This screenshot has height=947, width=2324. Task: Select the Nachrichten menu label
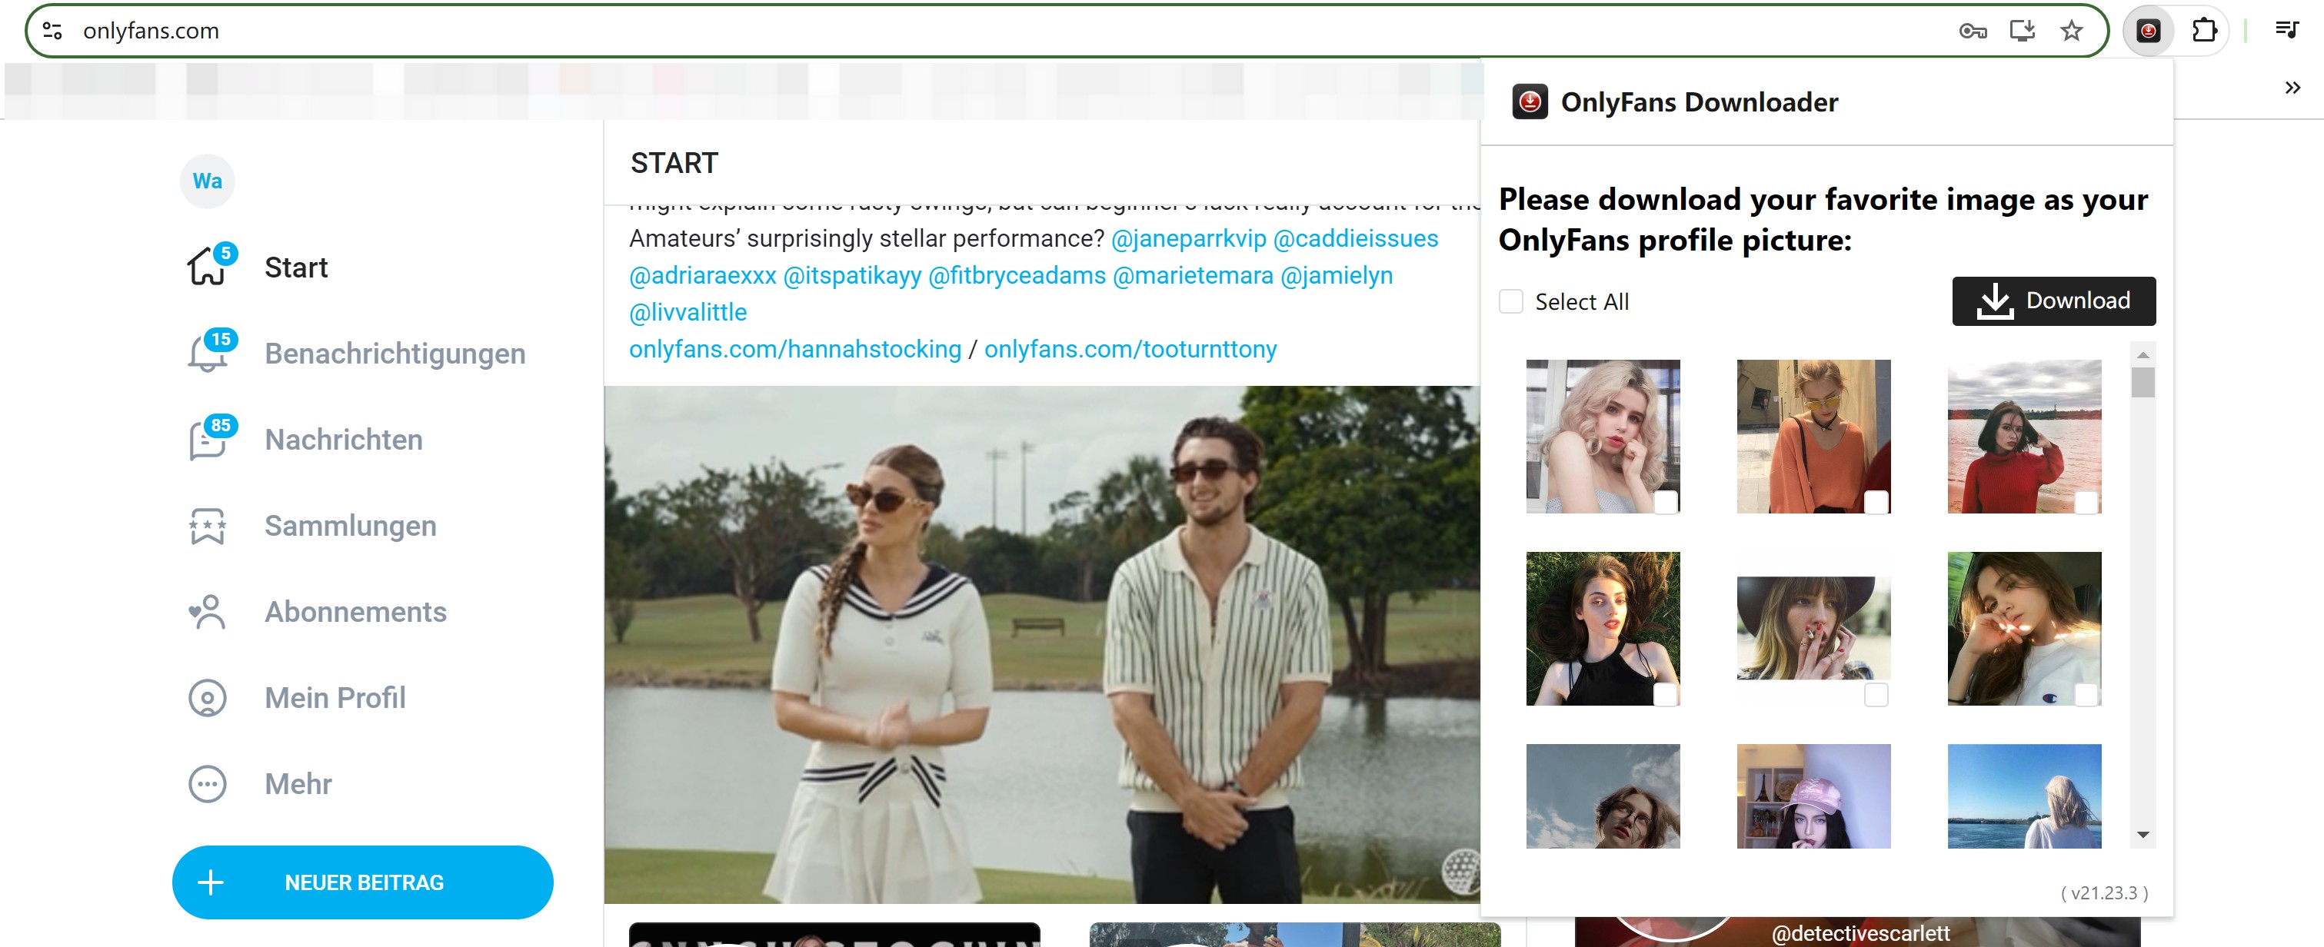pyautogui.click(x=344, y=439)
